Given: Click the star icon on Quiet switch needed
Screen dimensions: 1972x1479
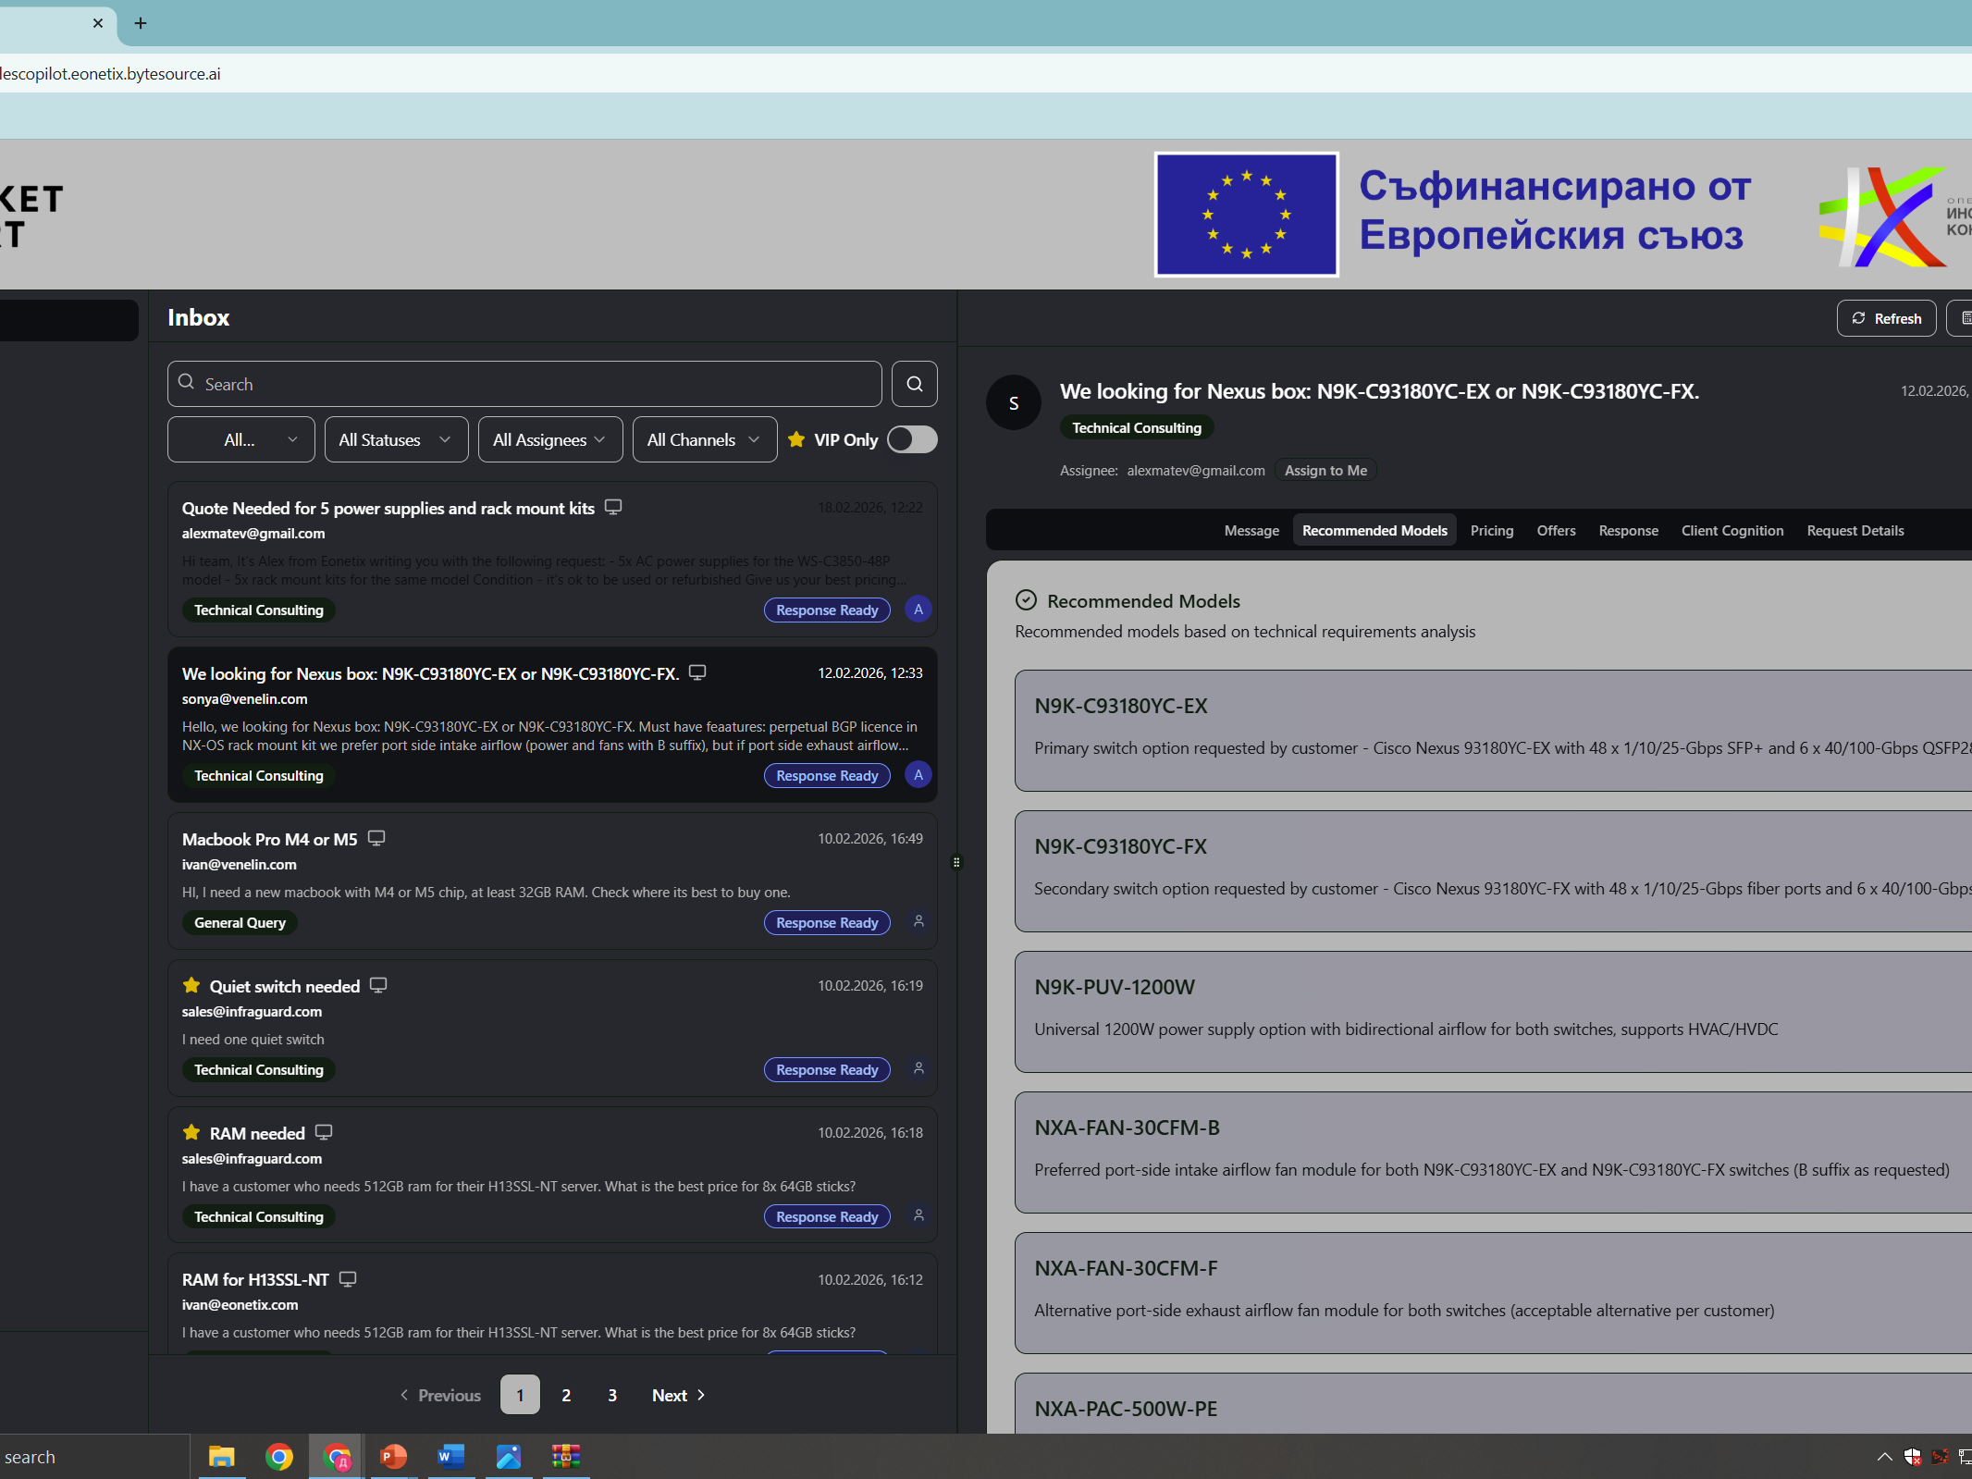Looking at the screenshot, I should pos(191,985).
